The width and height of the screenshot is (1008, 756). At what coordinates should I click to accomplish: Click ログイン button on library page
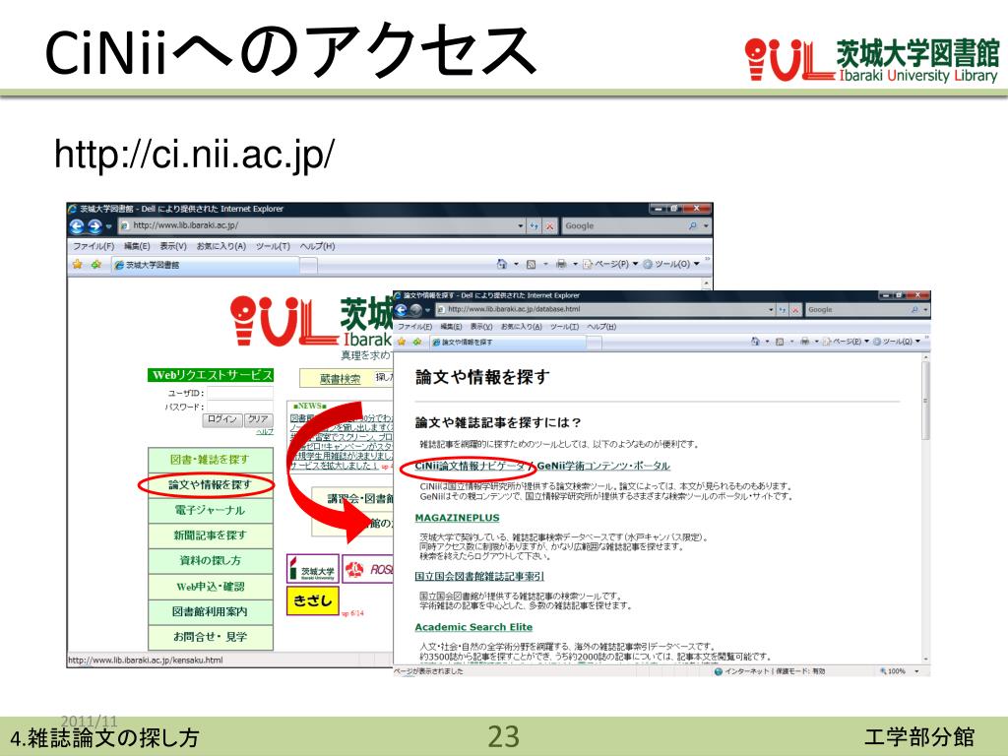222,419
